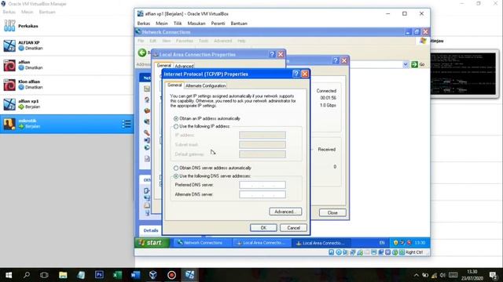This screenshot has height=282, width=503.
Task: Select the ALFIAN XP virtual machine
Action: pyautogui.click(x=67, y=45)
